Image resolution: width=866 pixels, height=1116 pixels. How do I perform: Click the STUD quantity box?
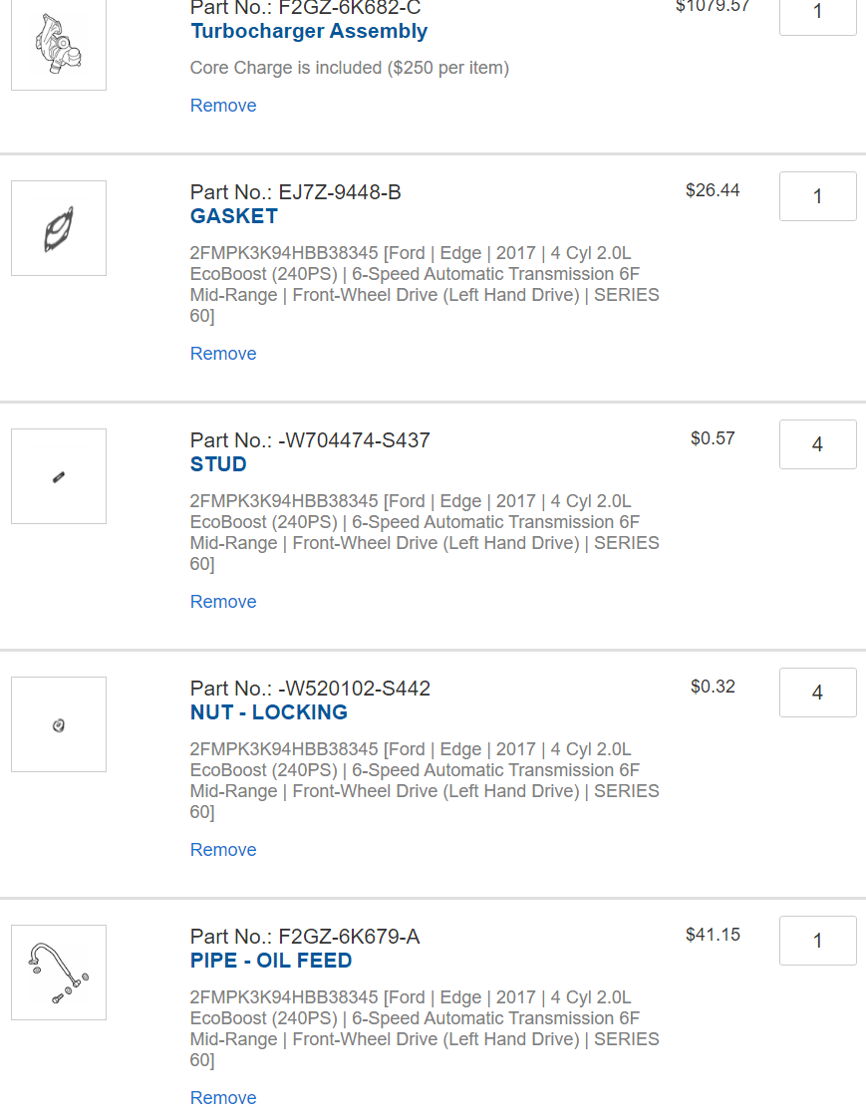817,444
